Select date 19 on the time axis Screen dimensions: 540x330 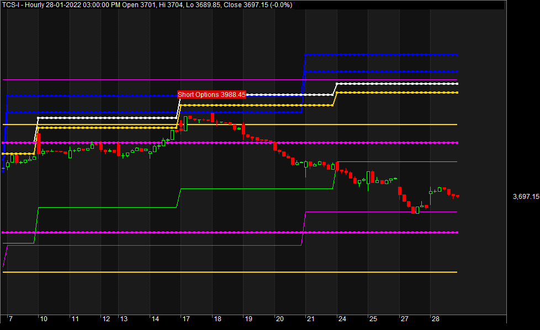248,319
